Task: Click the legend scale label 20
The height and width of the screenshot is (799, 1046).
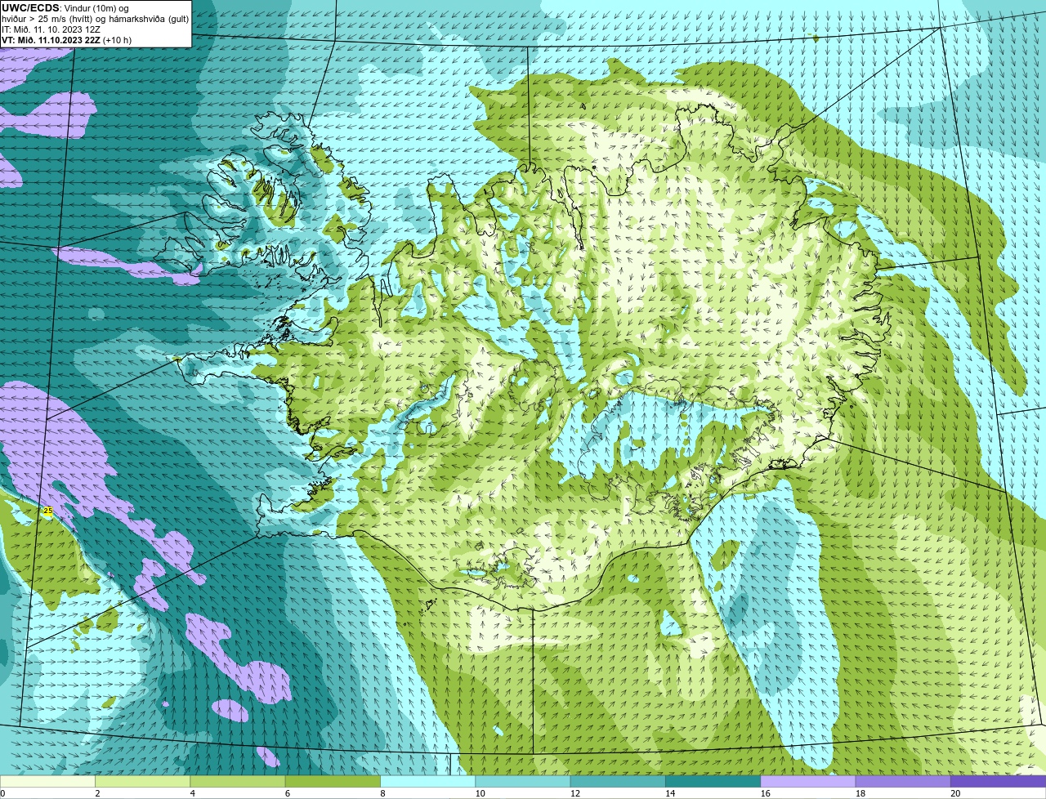Action: click(955, 793)
